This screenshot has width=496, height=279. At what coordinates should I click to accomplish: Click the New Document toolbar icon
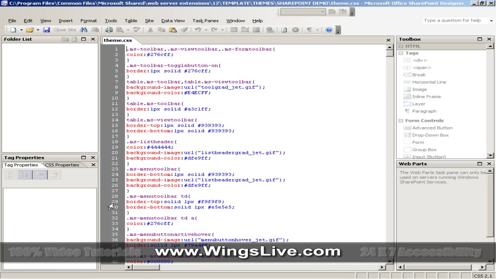(x=14, y=30)
